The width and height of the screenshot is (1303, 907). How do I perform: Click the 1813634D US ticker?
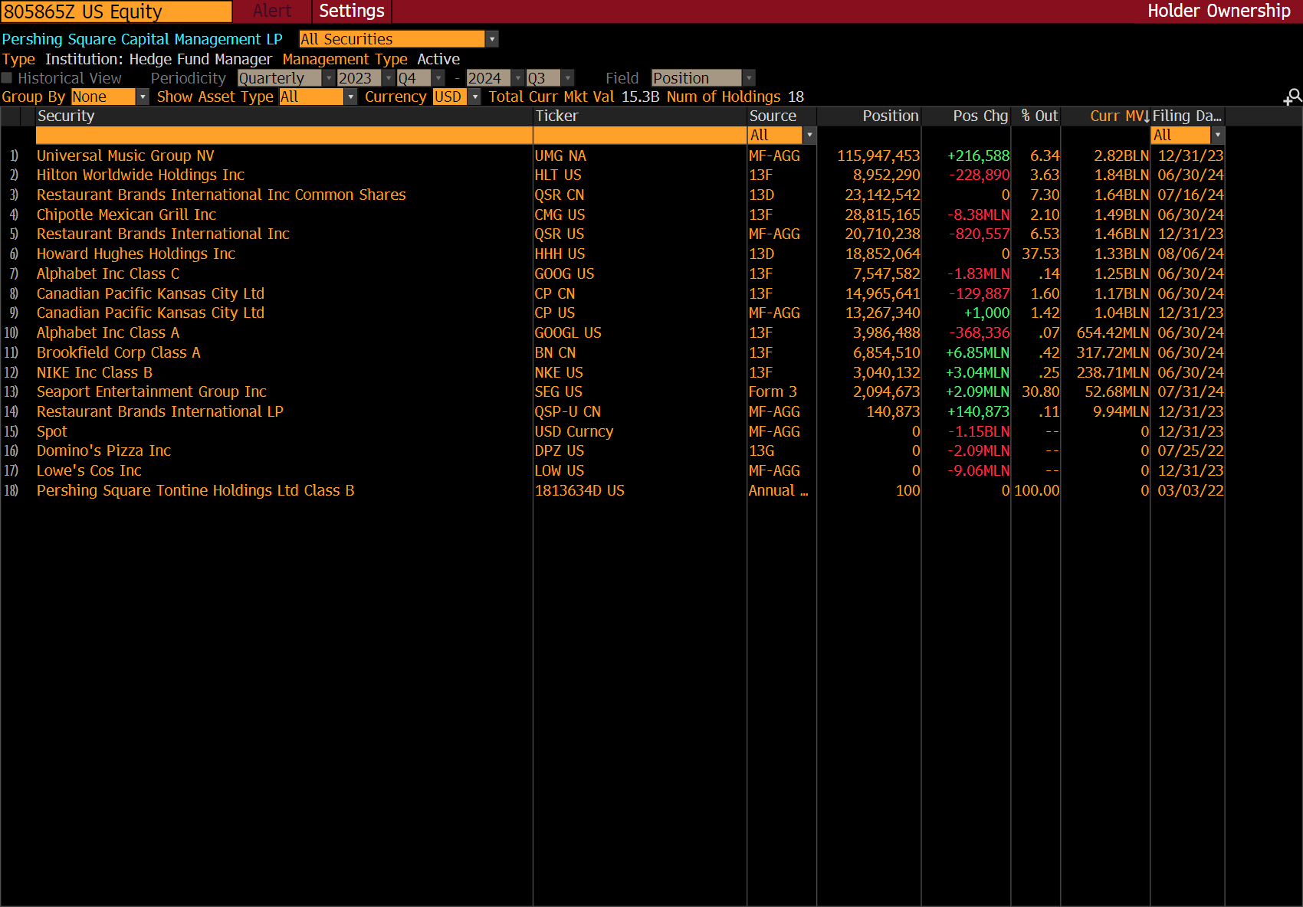pyautogui.click(x=579, y=490)
